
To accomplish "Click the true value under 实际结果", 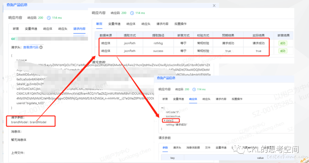I will pyautogui.click(x=259, y=51).
